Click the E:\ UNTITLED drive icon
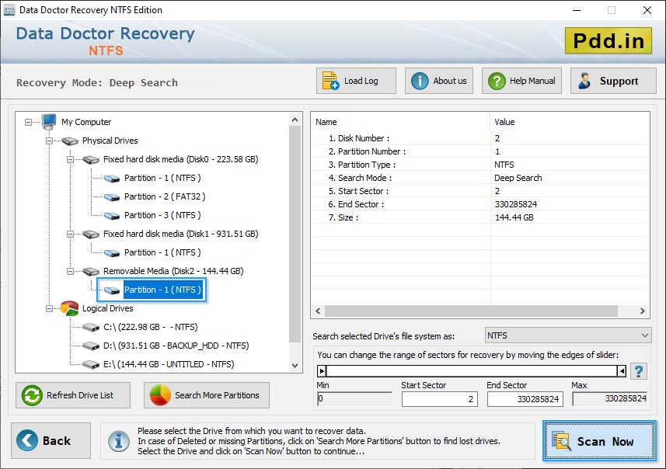Viewport: 666px width, 469px height. (91, 365)
